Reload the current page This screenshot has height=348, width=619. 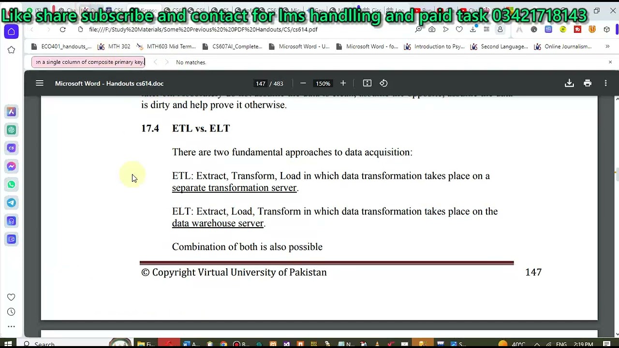[62, 29]
